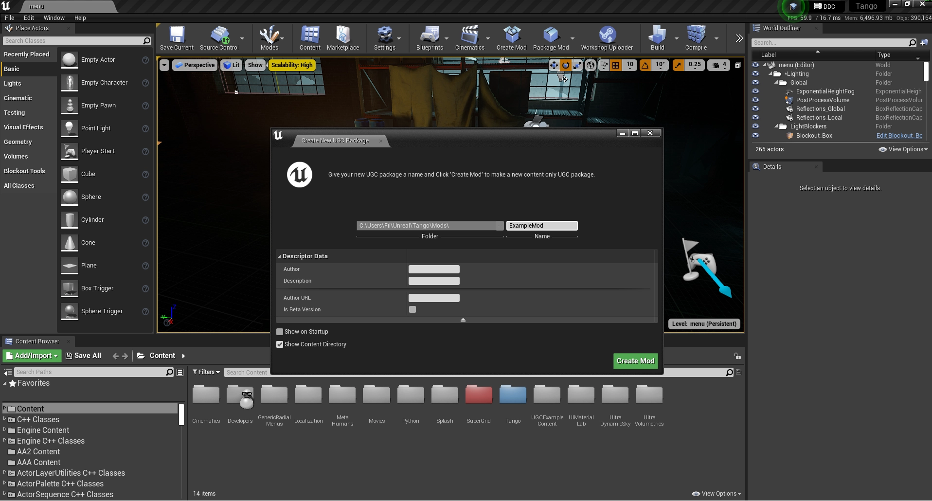Toggle scale snapping in viewport
932x501 pixels.
click(678, 65)
